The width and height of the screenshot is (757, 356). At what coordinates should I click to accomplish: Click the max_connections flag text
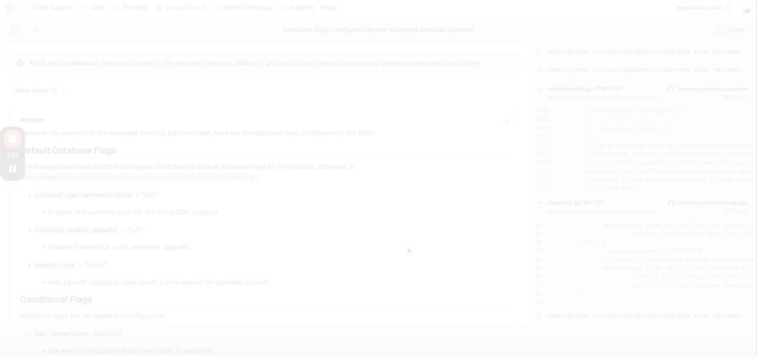tap(62, 334)
